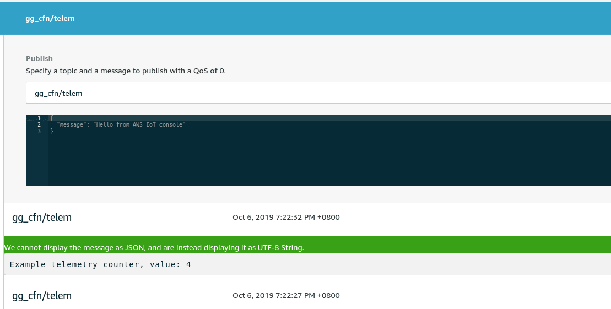Screen dimensions: 611x309
Task: Click line number 1 in editor gutter
Action: [x=39, y=118]
